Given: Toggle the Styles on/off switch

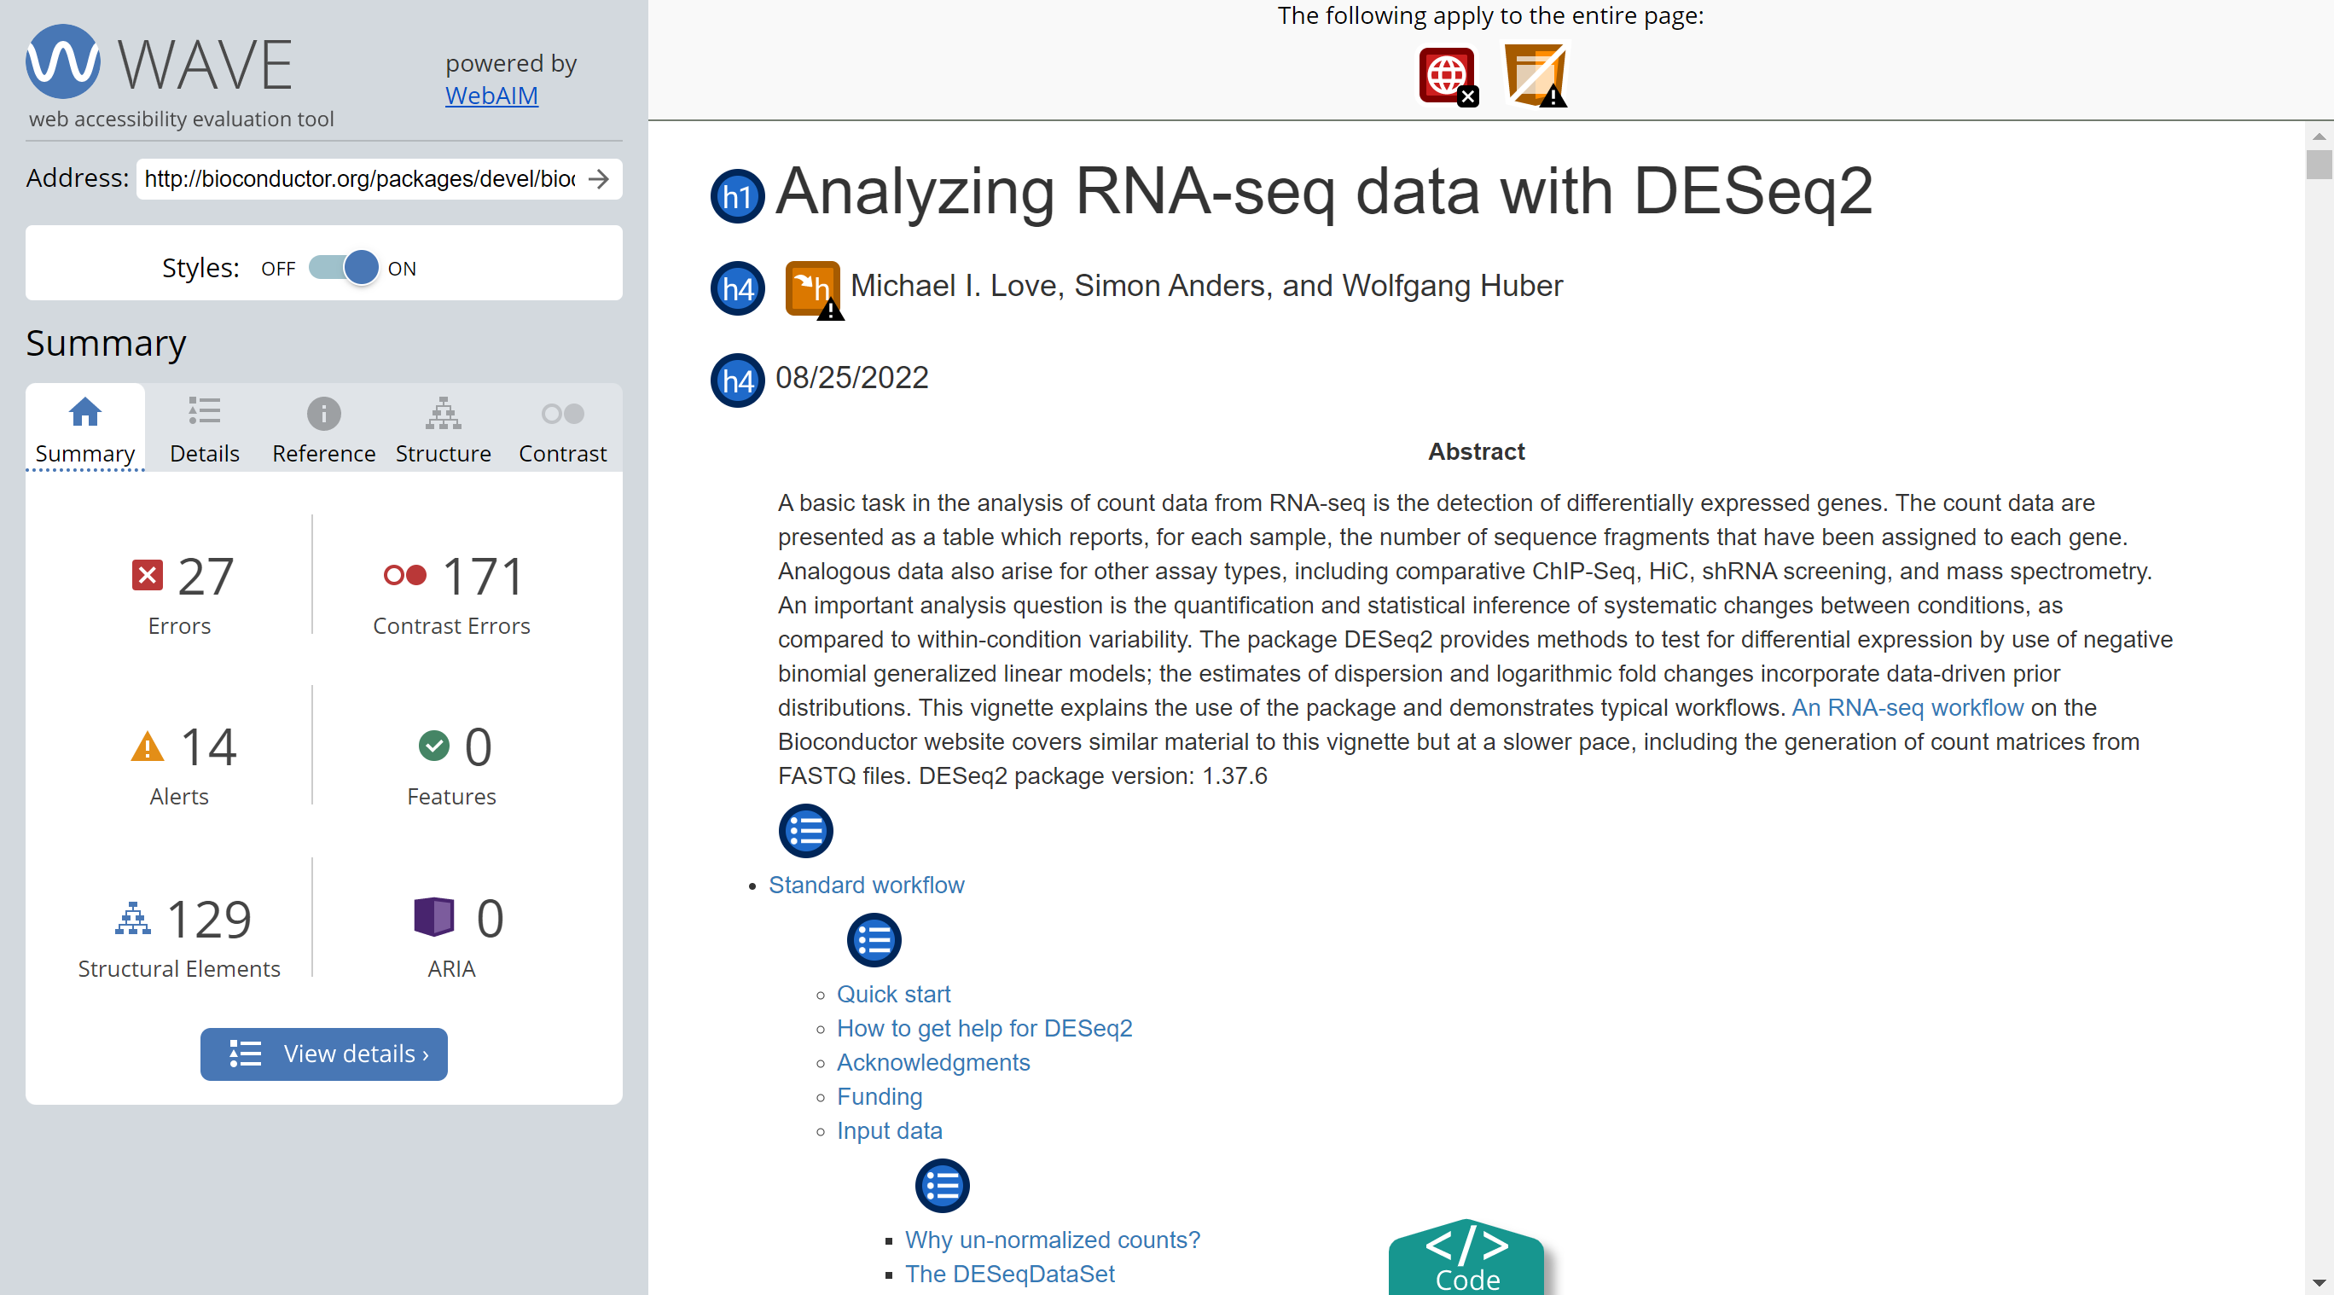Looking at the screenshot, I should click(x=344, y=267).
